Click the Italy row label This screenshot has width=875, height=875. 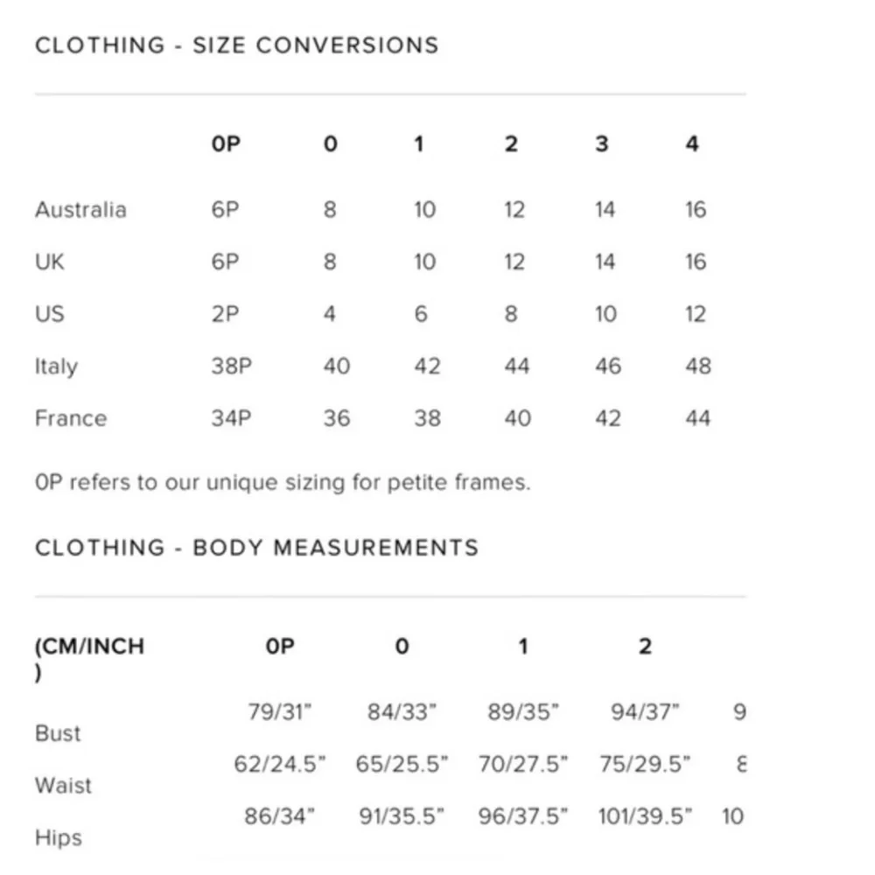pos(56,366)
